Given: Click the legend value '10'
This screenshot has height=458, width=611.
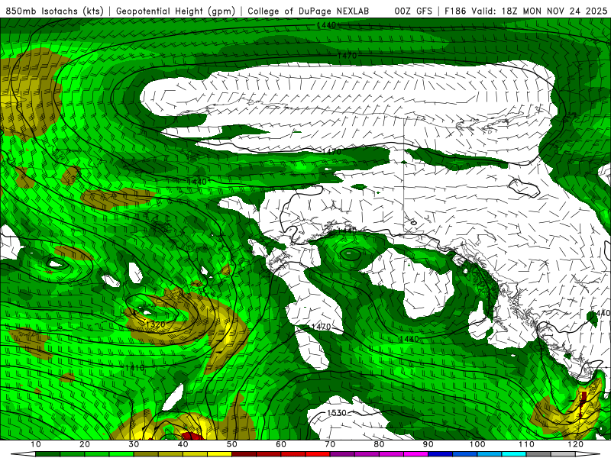Looking at the screenshot, I should coord(35,444).
